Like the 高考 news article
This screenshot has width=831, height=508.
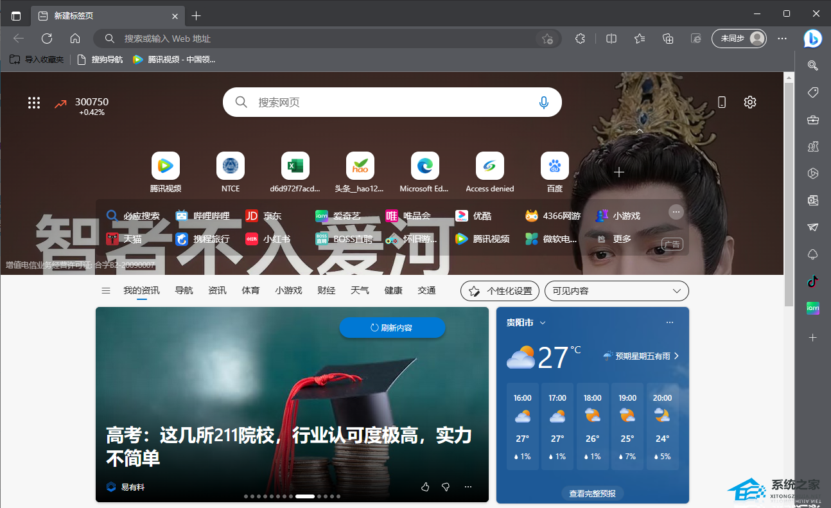click(425, 487)
